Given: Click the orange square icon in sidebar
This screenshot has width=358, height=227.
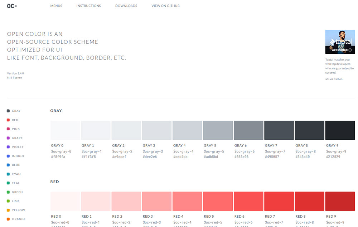Looking at the screenshot, I should 8,219.
